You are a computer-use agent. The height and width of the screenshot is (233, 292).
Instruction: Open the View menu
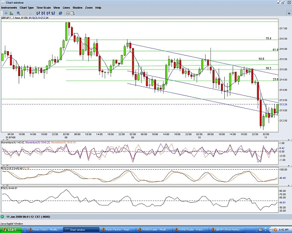pos(57,7)
